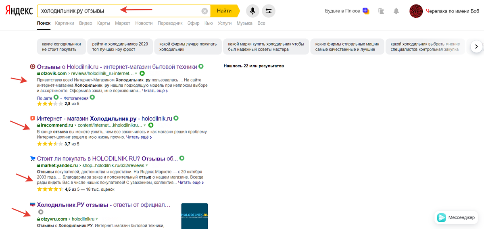Start voice search with the microphone icon

coord(252,11)
